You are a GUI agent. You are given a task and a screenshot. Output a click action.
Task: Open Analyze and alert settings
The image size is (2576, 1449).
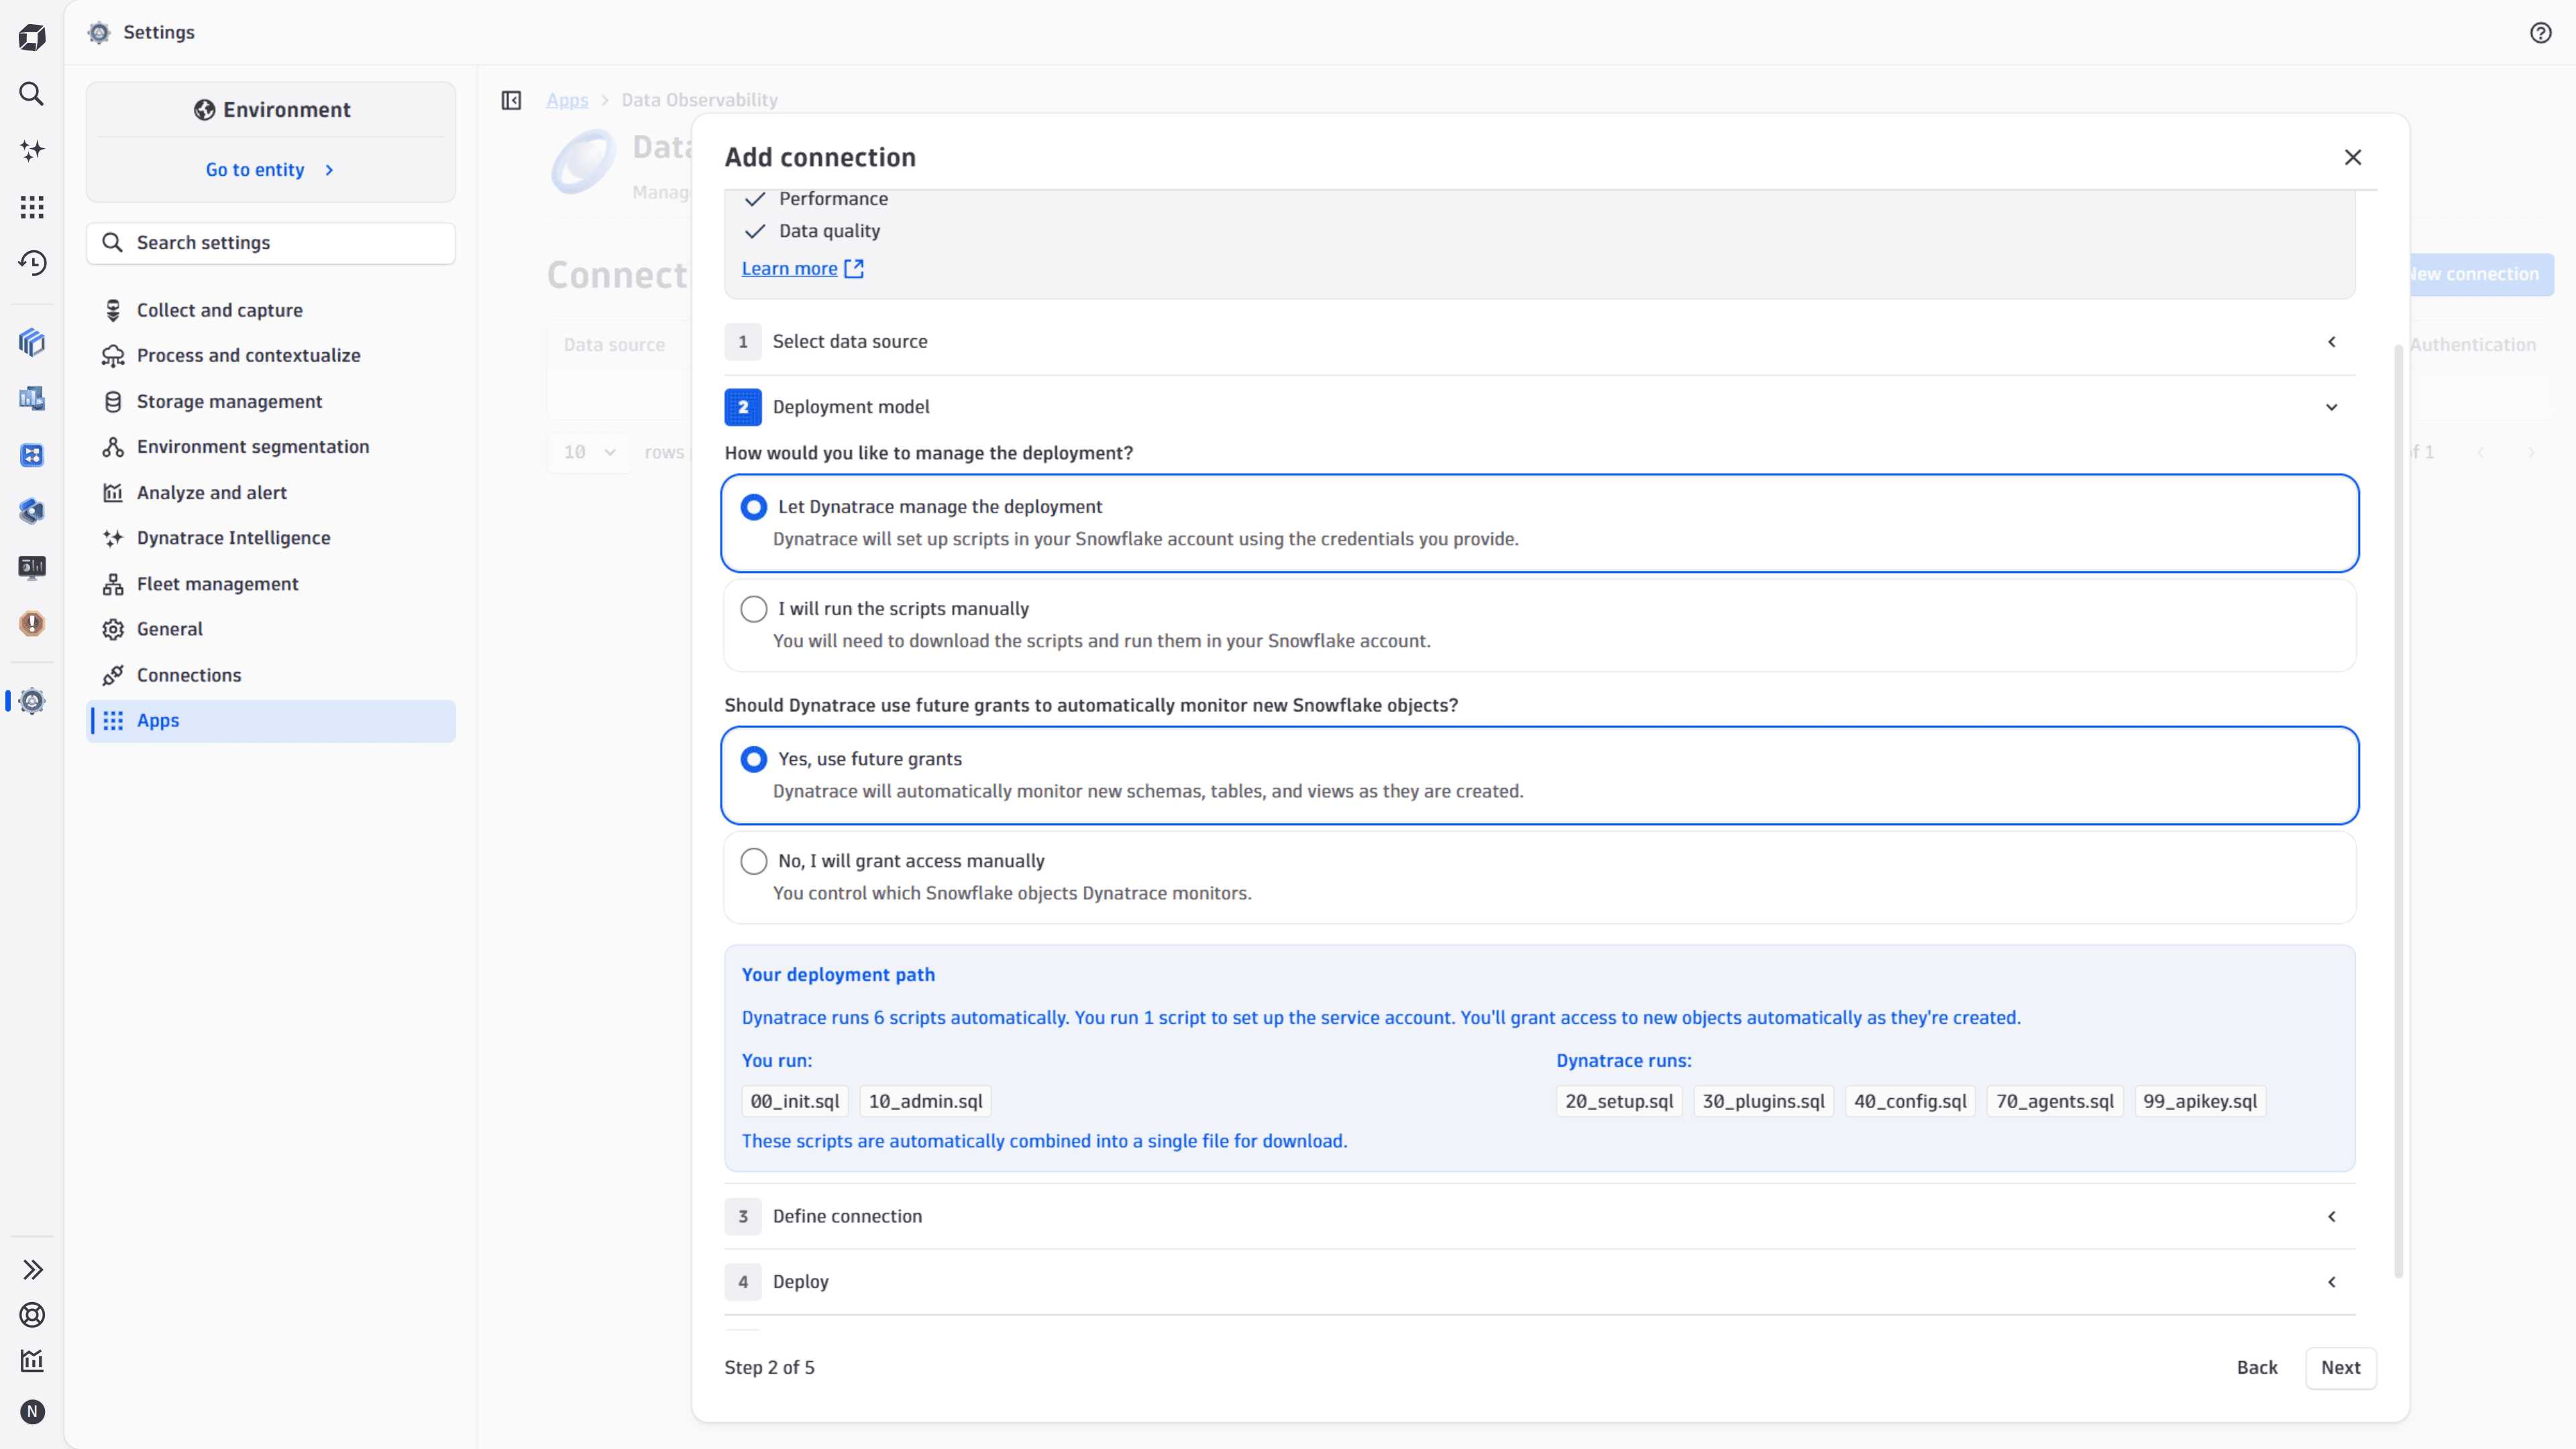coord(270,492)
